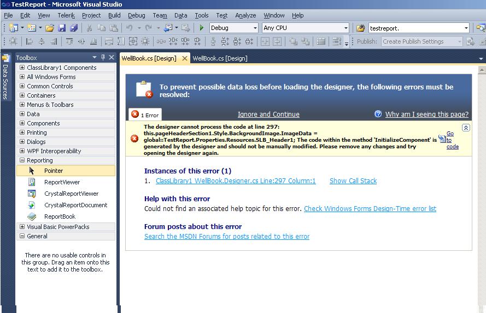Screen dimensions: 486x313
Task: Click the Align Lefts layout icon
Action: coord(30,41)
